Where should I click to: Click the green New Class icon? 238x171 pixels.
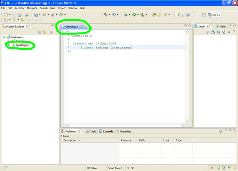coord(61,15)
